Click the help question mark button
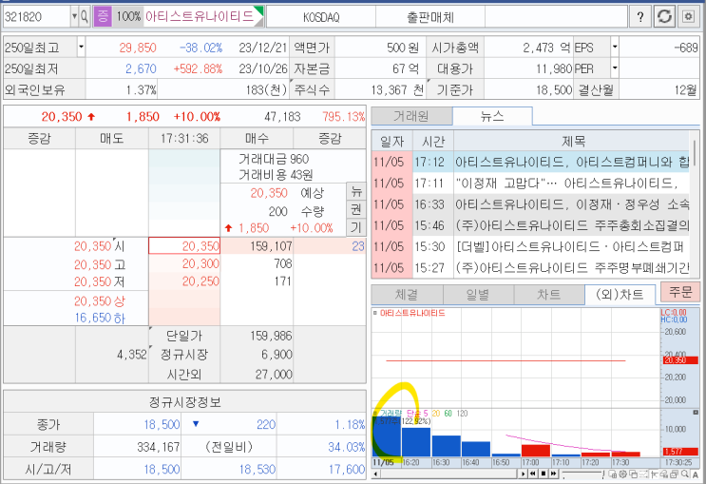Image resolution: width=706 pixels, height=484 pixels. 640,17
